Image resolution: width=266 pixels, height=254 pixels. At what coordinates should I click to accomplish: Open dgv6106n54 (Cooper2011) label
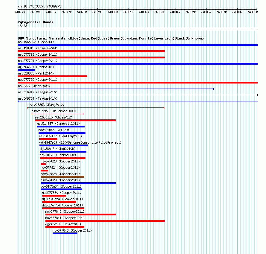(x=62, y=199)
